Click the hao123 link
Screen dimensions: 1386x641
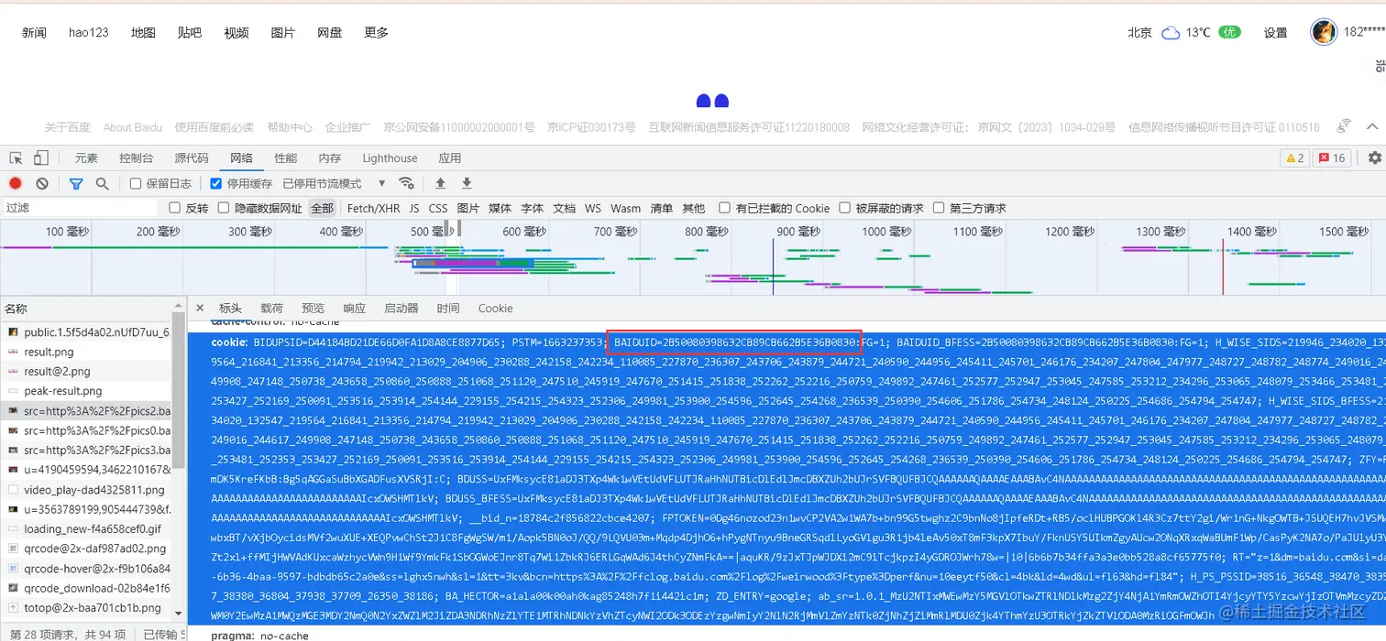89,32
